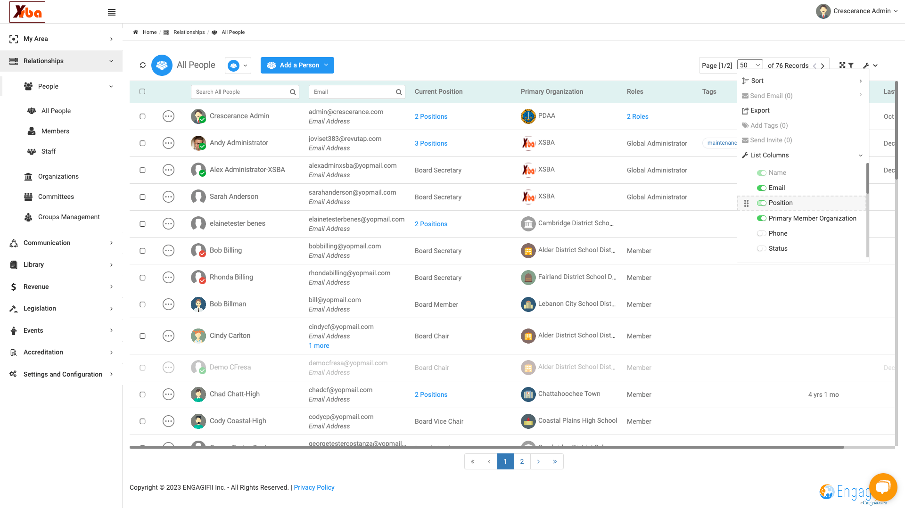This screenshot has width=905, height=509.
Task: Enable the Phone column switch
Action: (x=761, y=233)
